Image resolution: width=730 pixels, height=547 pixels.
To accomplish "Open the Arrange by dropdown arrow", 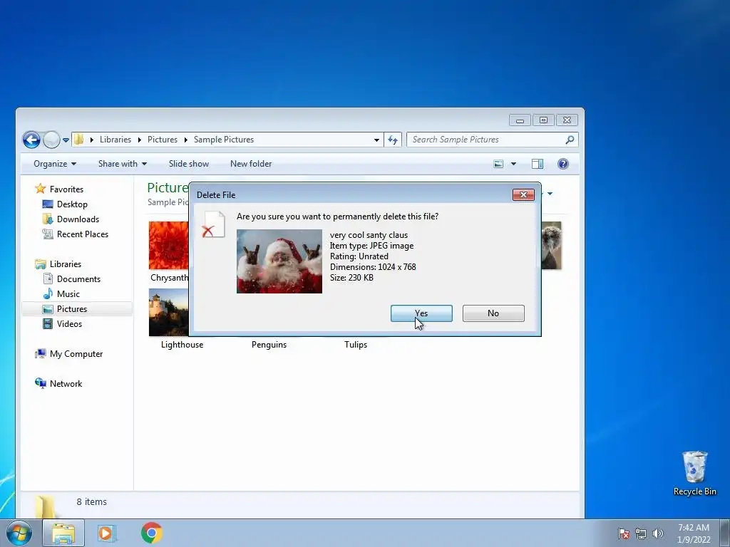I will (550, 194).
